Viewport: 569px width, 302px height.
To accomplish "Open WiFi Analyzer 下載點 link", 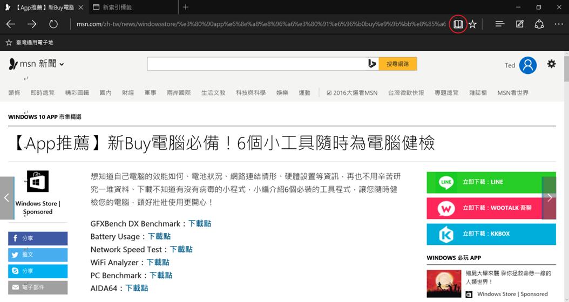I will pos(158,263).
